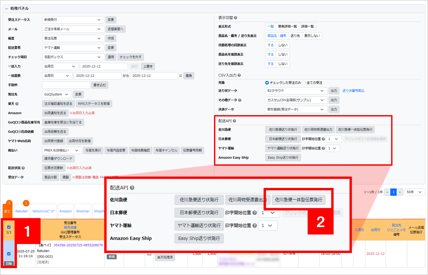Toggle the select-all checkbox in table header

tap(9, 227)
